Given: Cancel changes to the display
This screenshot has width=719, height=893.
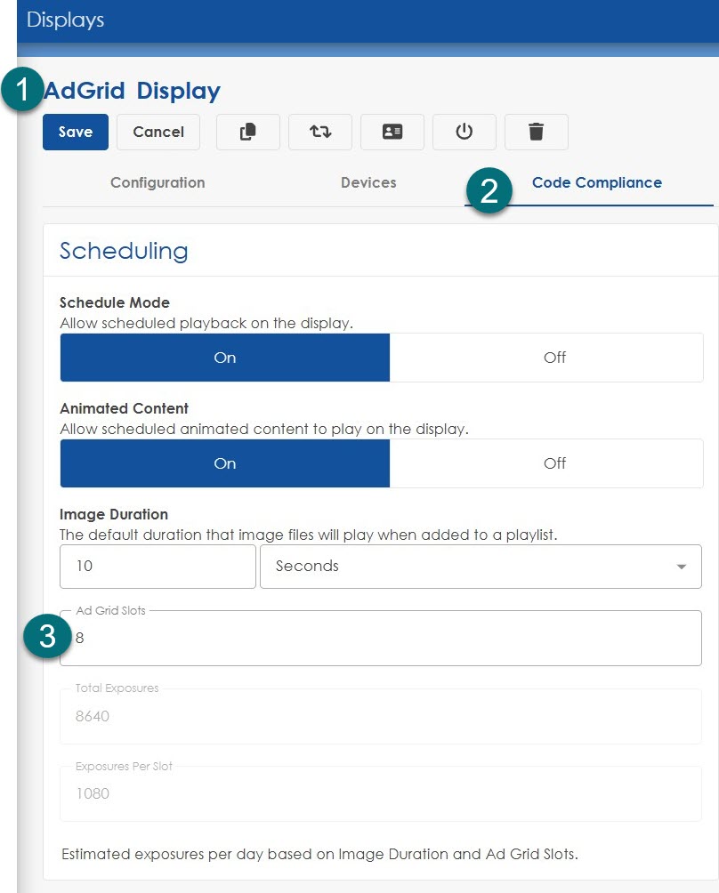Looking at the screenshot, I should 158,132.
